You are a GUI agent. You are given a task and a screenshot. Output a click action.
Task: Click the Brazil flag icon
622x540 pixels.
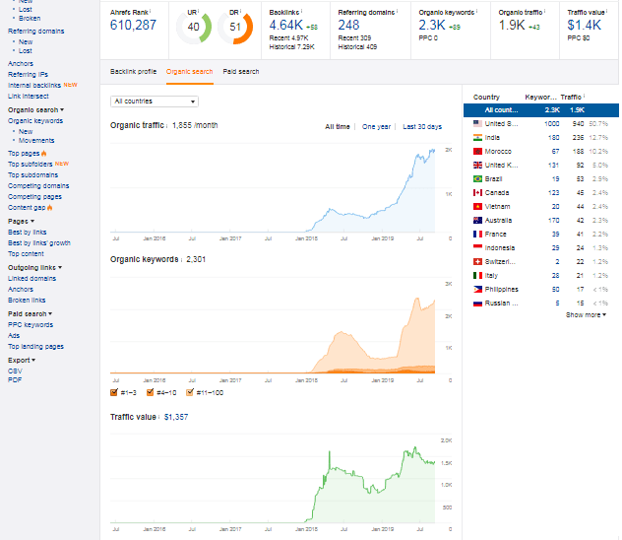click(477, 179)
